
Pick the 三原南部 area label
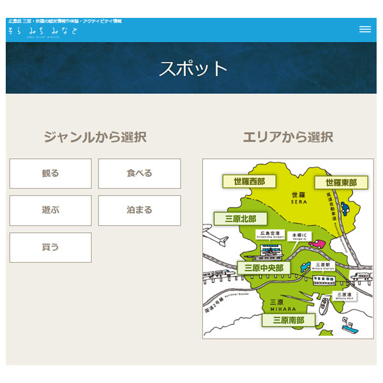click(x=289, y=320)
